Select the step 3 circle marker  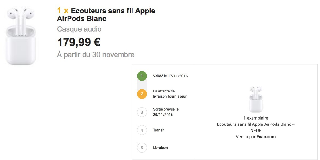pos(142,112)
